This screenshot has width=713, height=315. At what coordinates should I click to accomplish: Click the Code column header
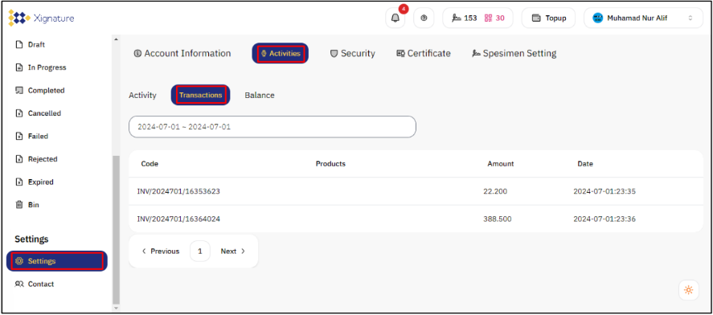[150, 164]
